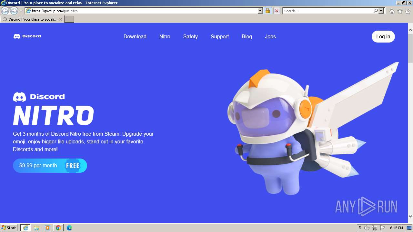
Task: Open the Blog nav link
Action: pyautogui.click(x=247, y=36)
